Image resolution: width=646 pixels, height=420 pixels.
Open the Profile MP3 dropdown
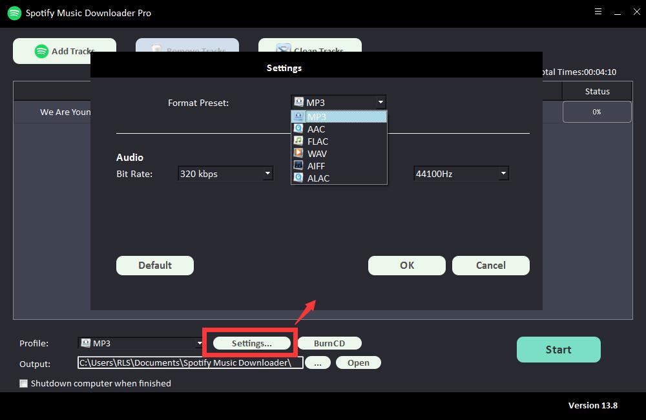pos(200,343)
